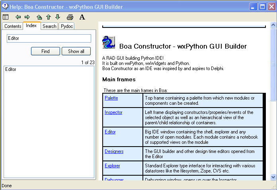Open the previous help page
Image resolution: width=277 pixels, height=190 pixels.
point(48,17)
